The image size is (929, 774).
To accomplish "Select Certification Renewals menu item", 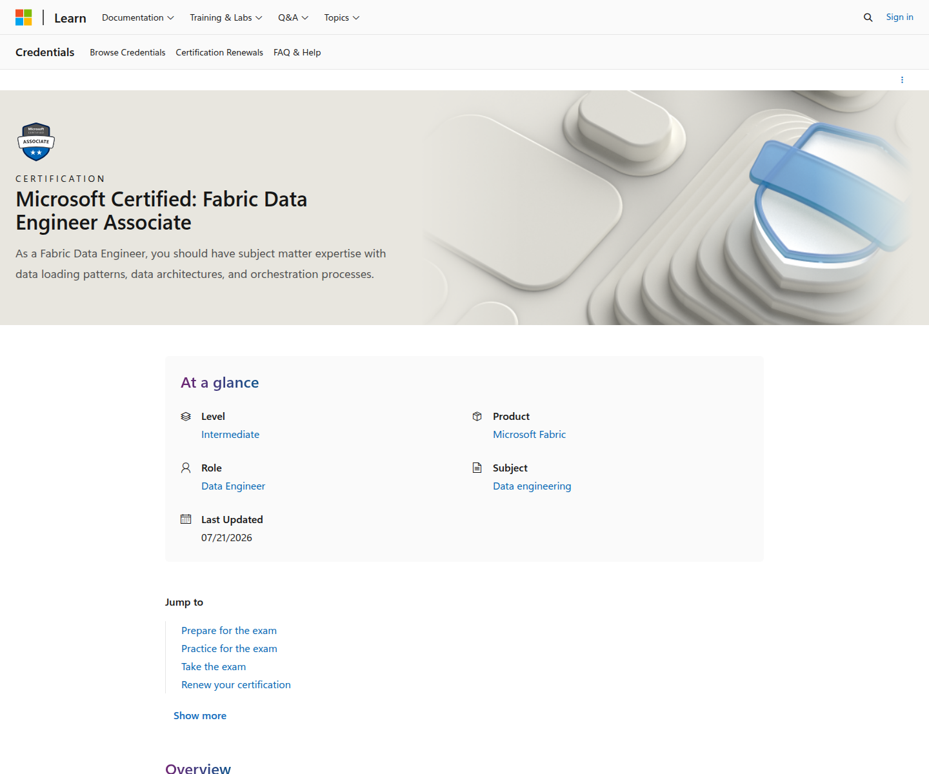I will click(219, 52).
